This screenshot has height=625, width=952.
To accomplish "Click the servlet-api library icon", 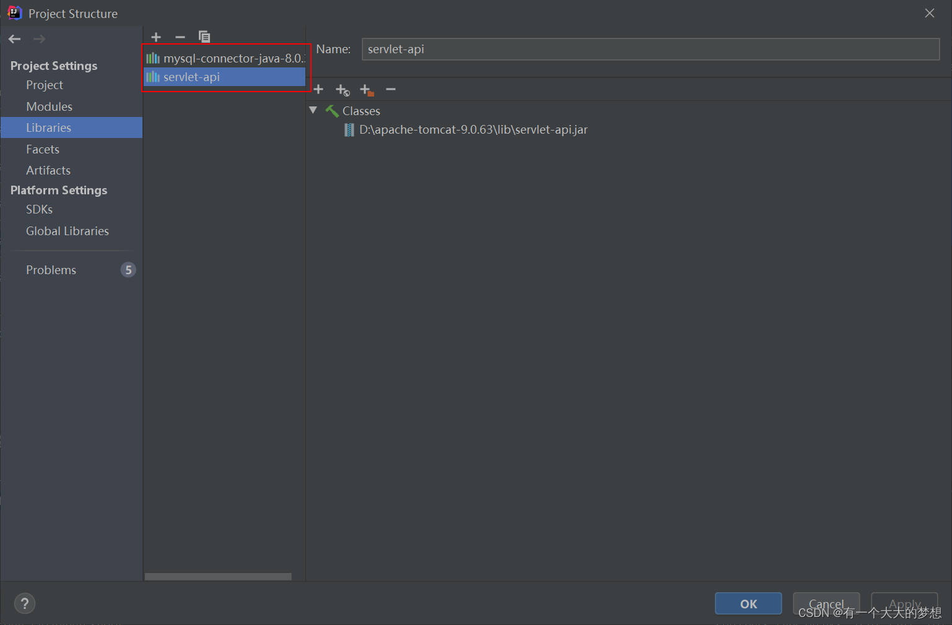I will [153, 77].
